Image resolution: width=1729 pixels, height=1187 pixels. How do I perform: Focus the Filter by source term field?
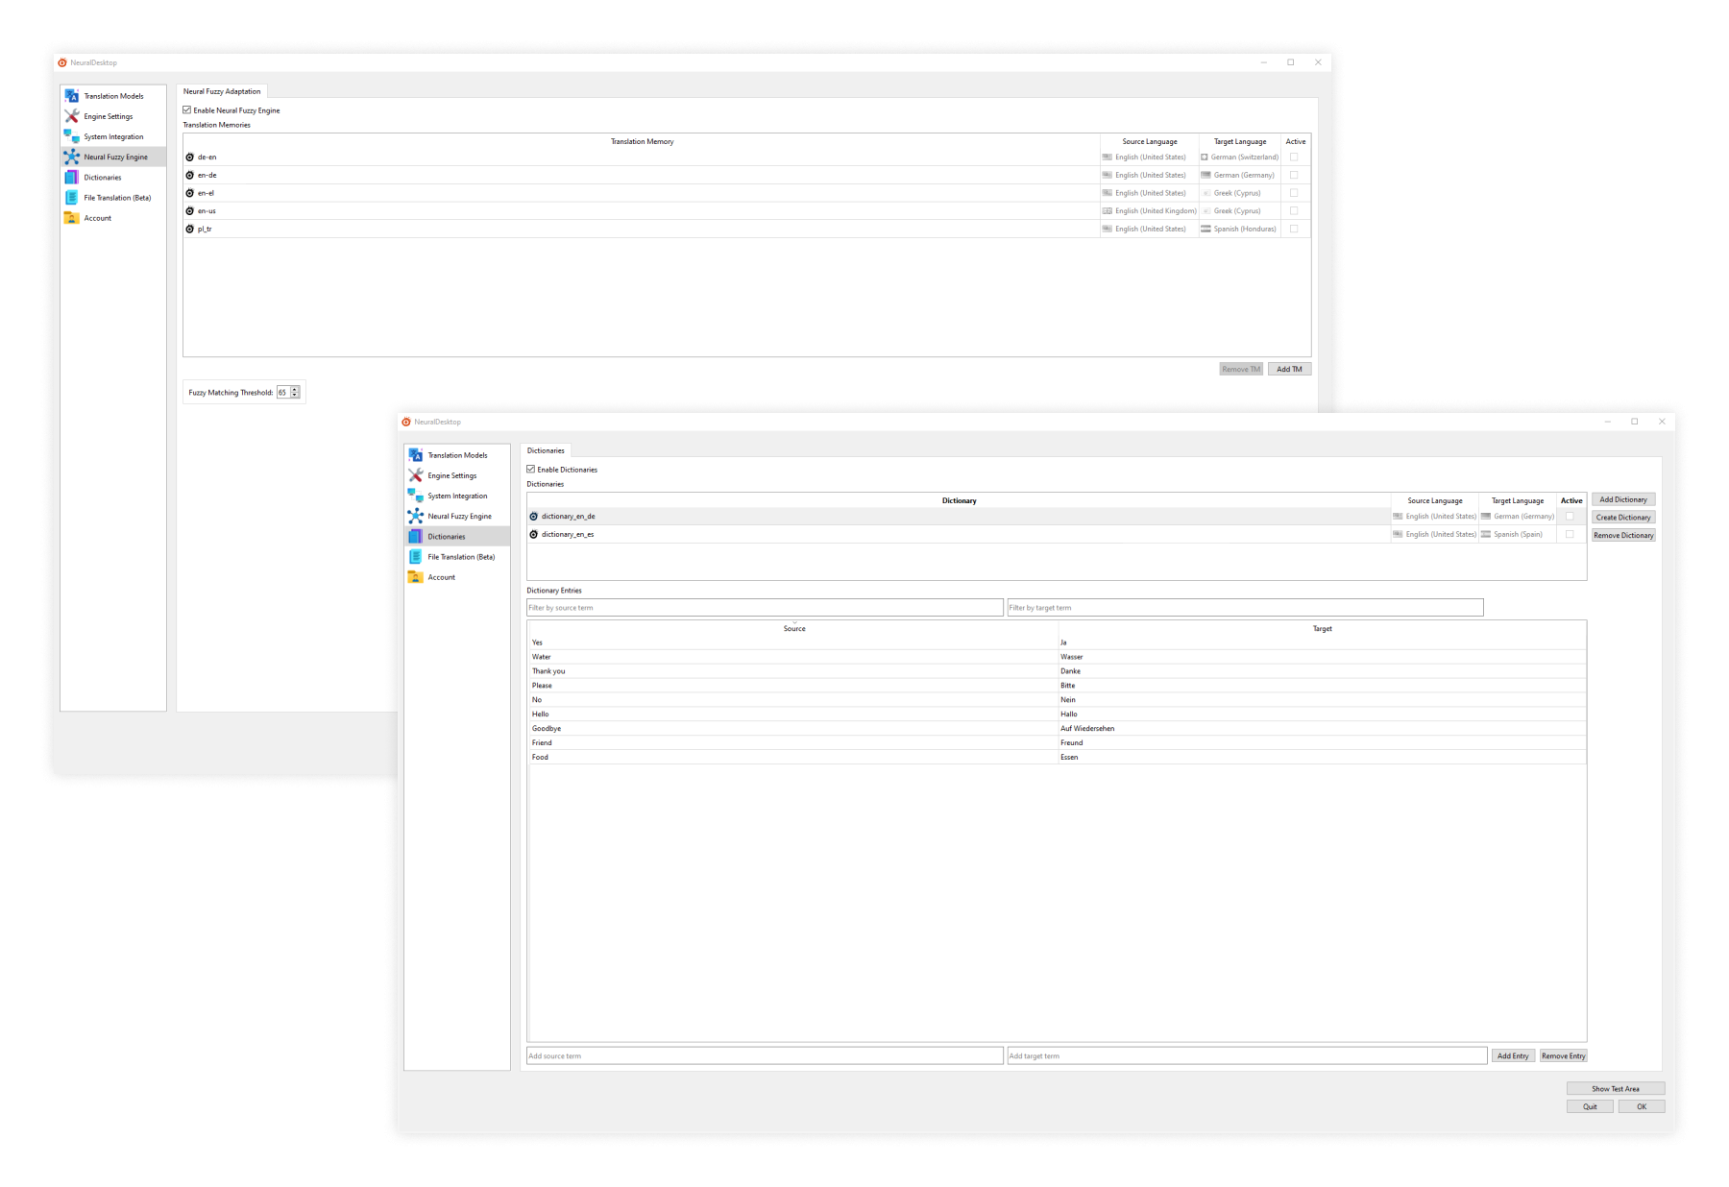click(x=765, y=607)
